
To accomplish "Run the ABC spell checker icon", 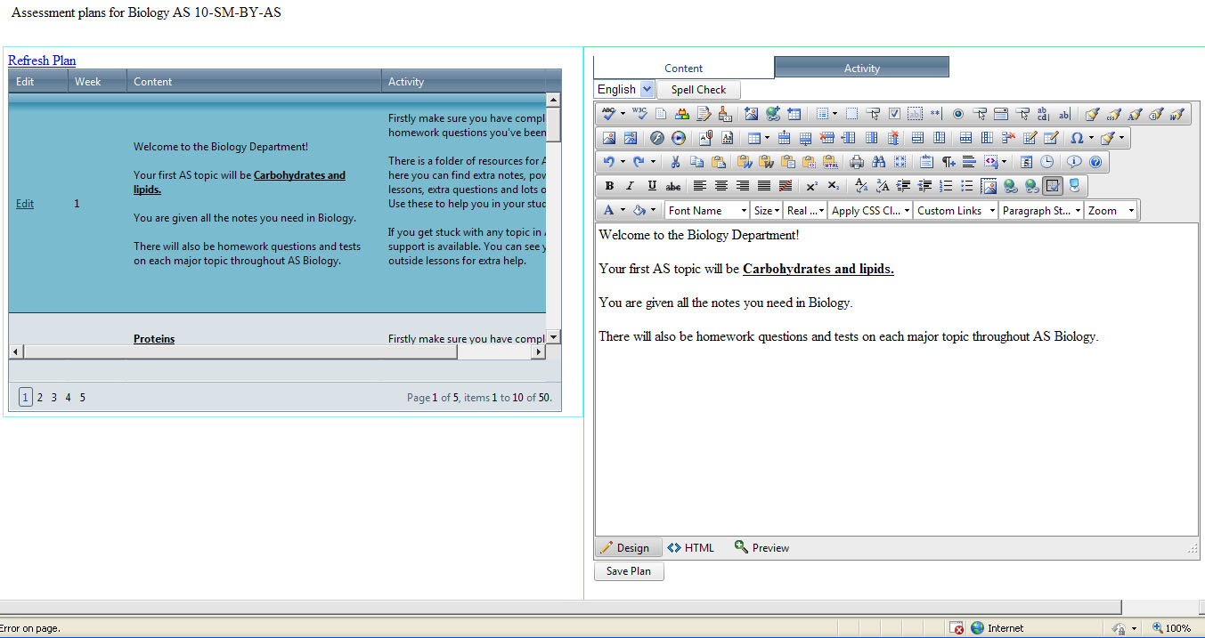I will coord(609,114).
